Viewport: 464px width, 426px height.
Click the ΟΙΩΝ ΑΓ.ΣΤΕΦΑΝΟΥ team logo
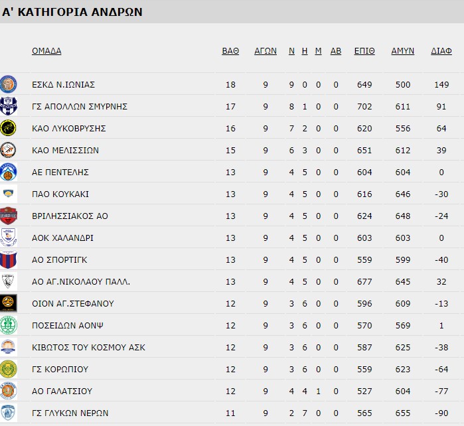(x=9, y=303)
